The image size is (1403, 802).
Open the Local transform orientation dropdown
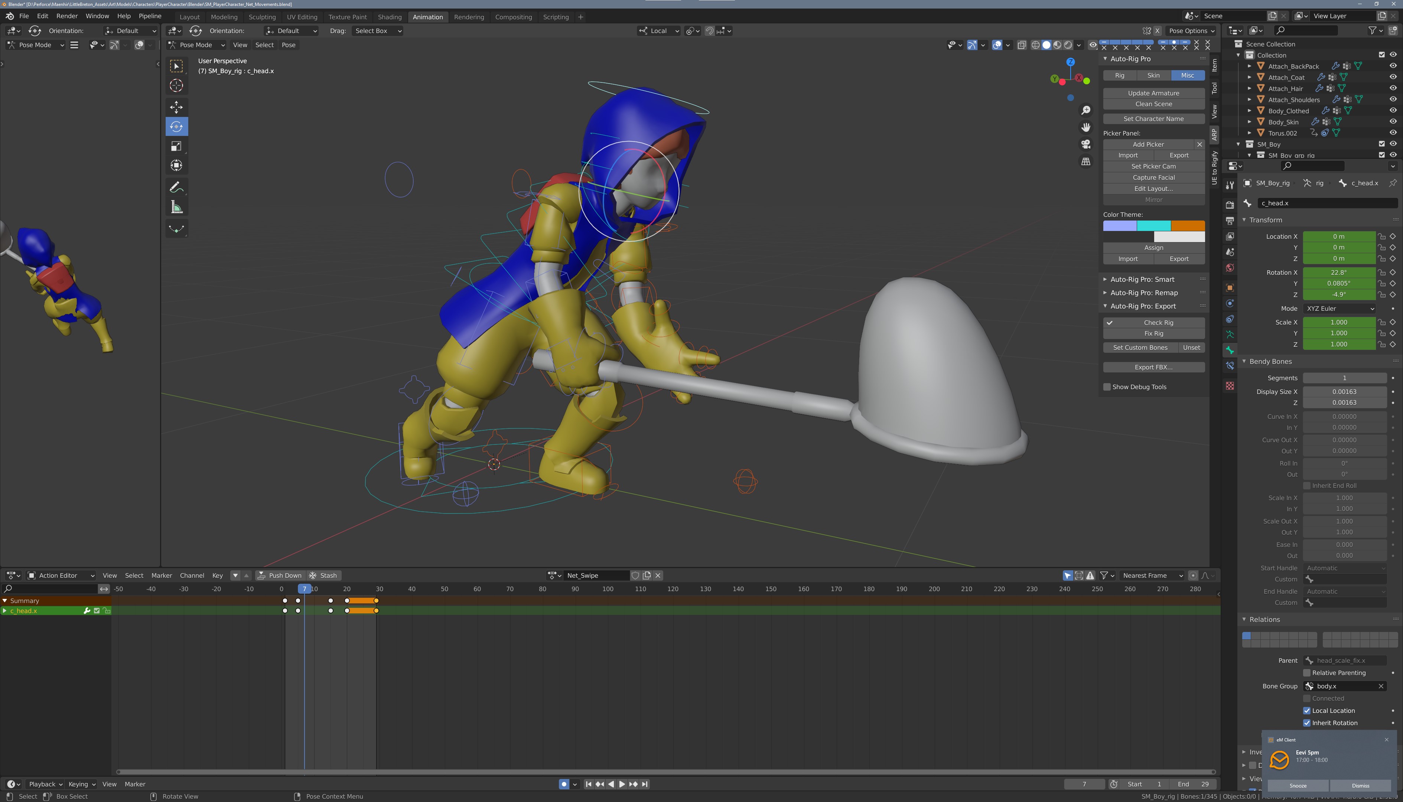(x=660, y=31)
